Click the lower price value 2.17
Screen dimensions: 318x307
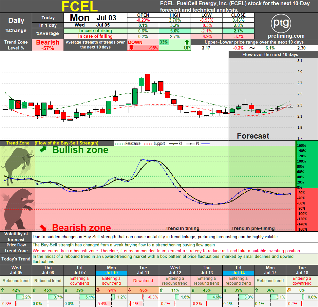(x=206, y=48)
